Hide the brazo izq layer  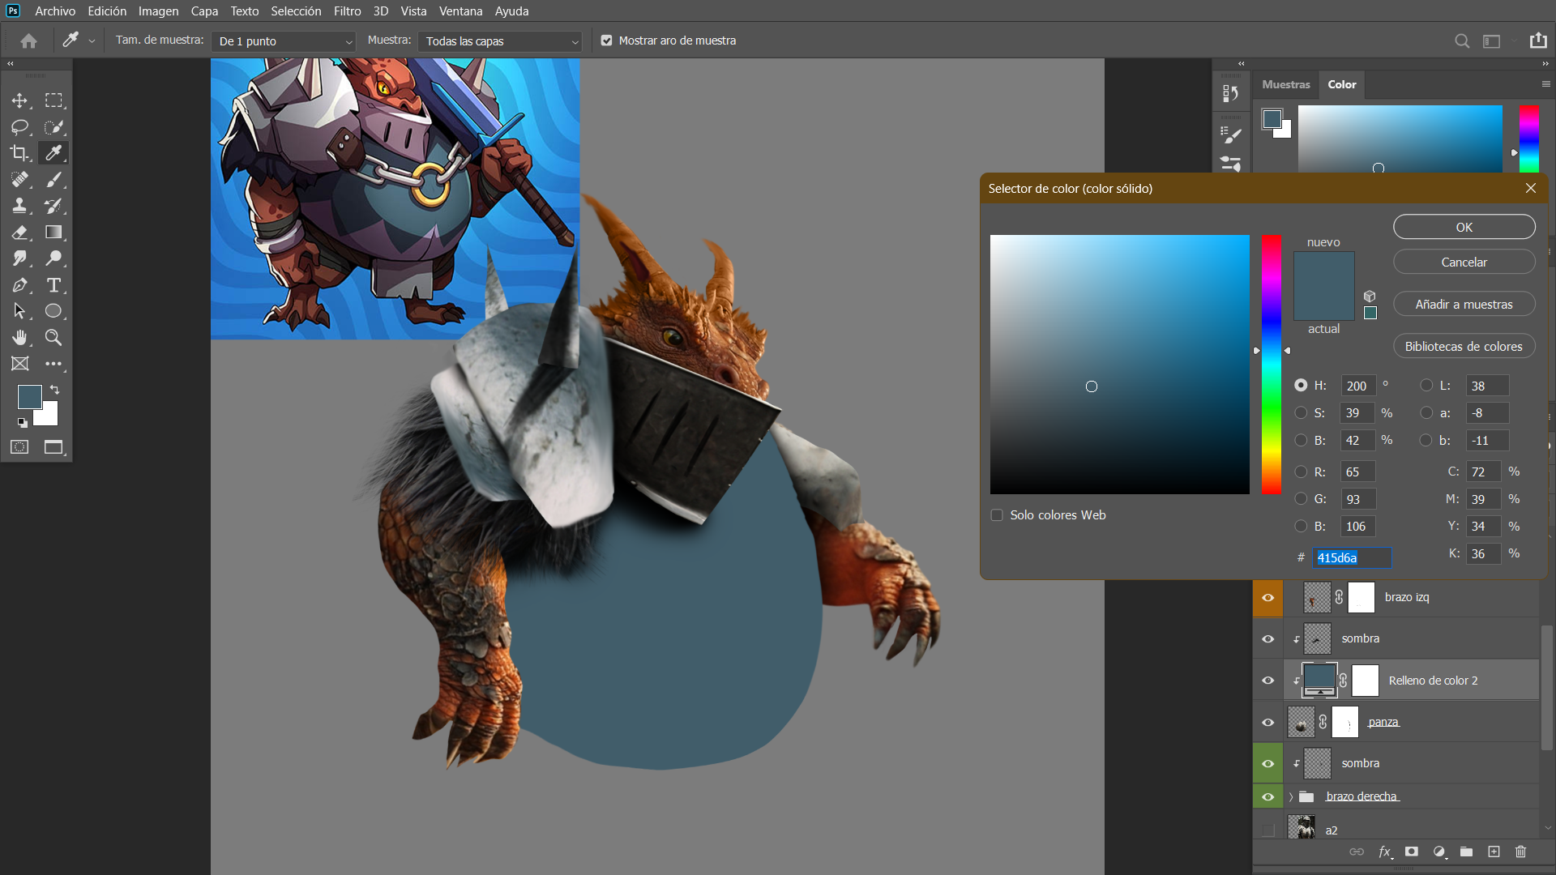click(x=1268, y=598)
